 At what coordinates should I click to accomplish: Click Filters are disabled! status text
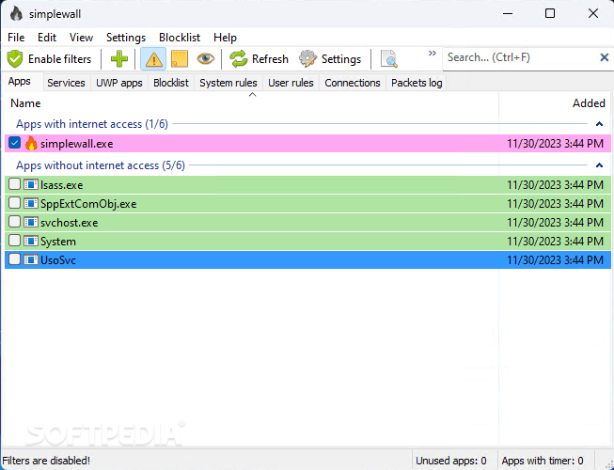46,461
